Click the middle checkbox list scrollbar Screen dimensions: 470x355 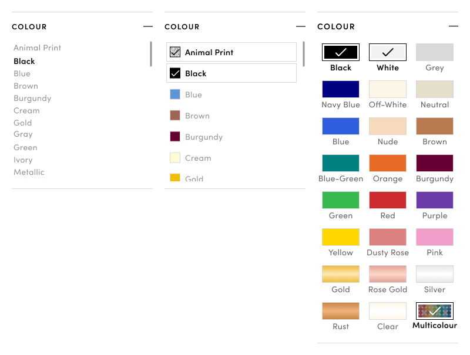coord(304,54)
